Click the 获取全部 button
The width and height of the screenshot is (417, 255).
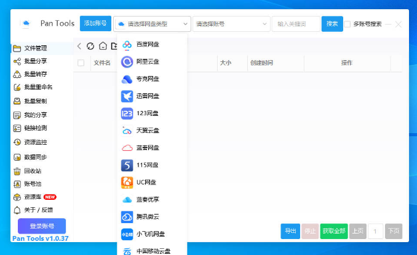(334, 231)
